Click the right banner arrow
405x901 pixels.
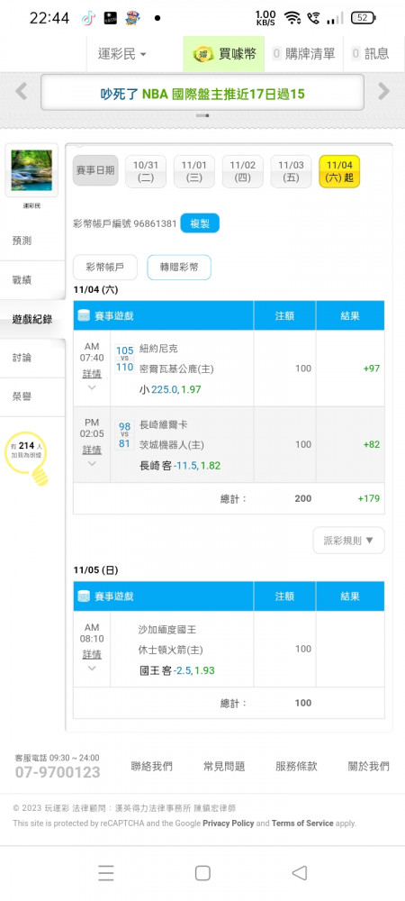point(383,91)
